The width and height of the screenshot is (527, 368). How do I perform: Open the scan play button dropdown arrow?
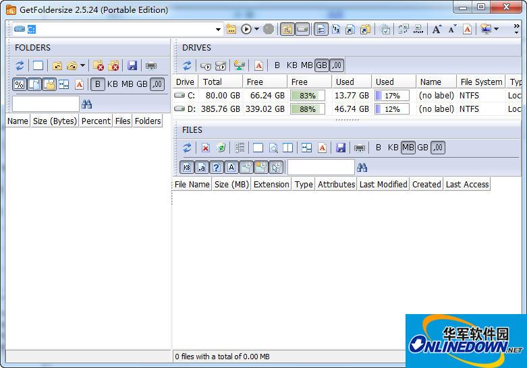[256, 29]
